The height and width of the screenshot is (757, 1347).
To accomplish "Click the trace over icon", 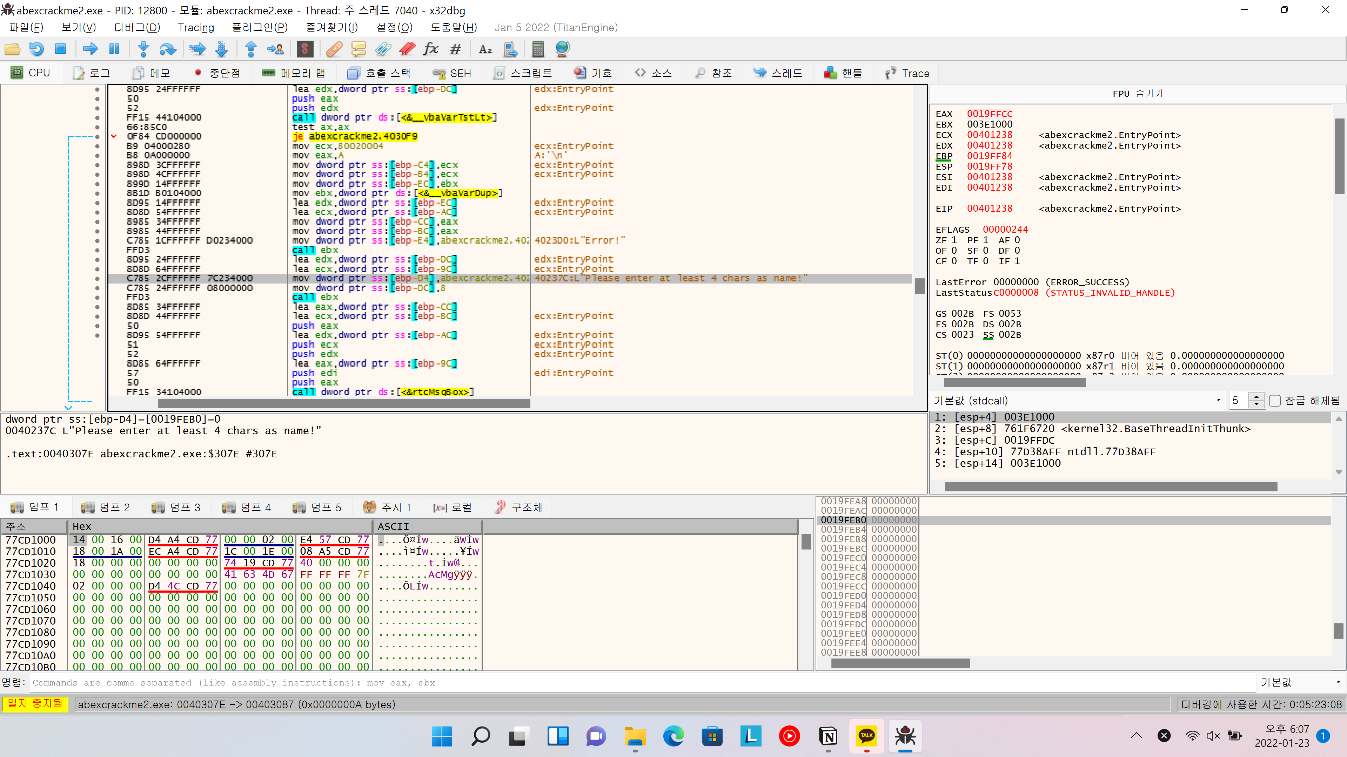I will (x=222, y=49).
